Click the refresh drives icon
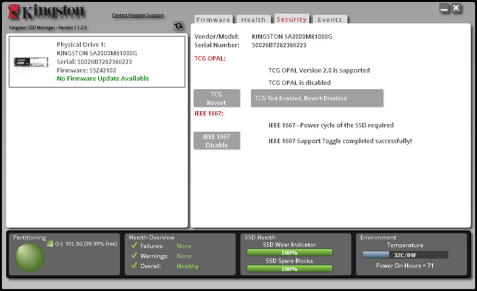 tap(178, 26)
